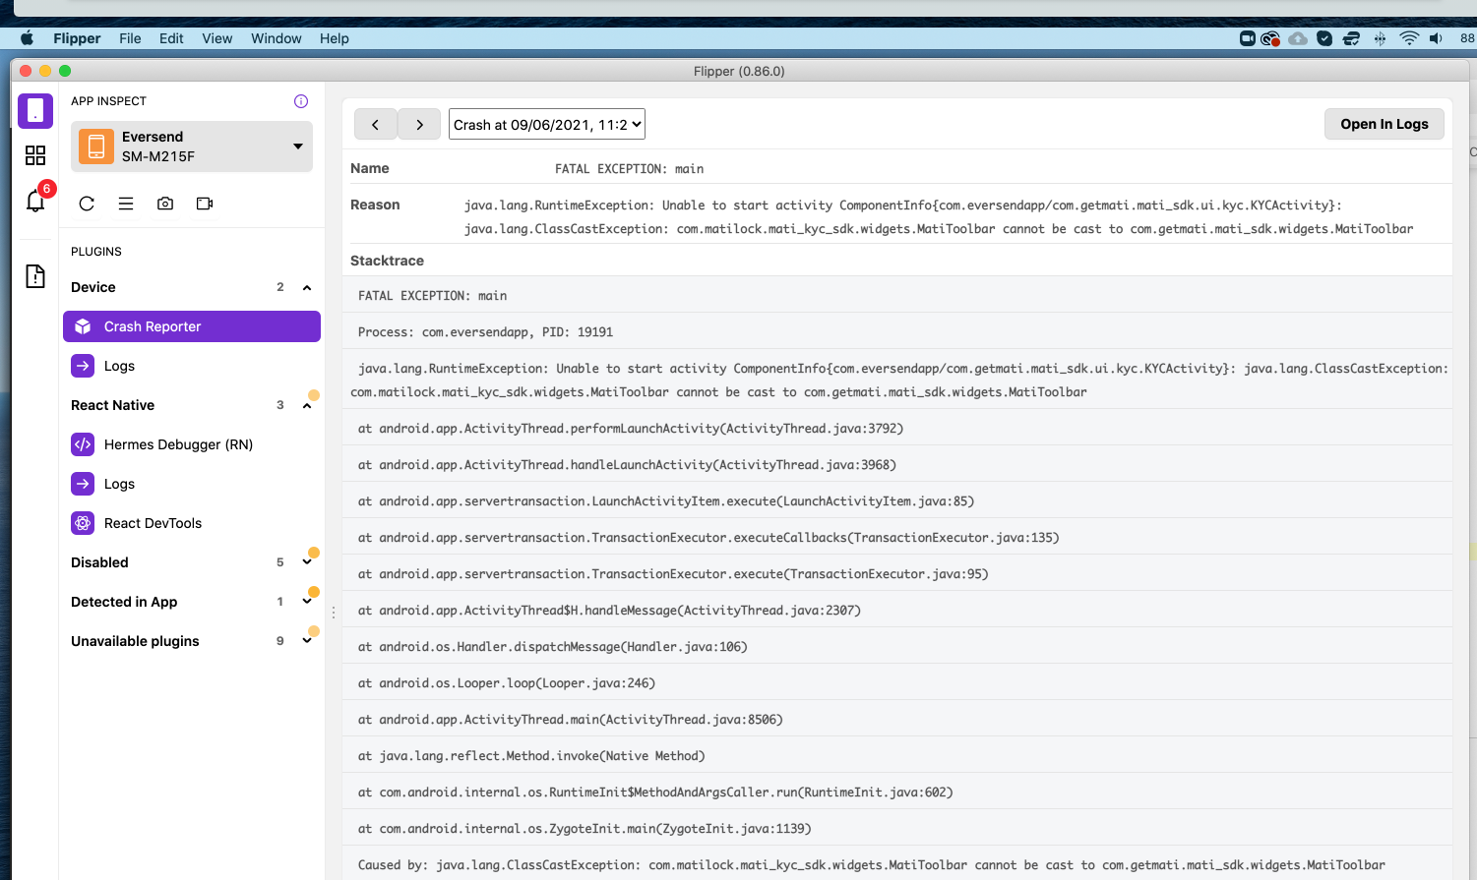Click the Open In Logs button
The height and width of the screenshot is (880, 1477).
click(1384, 124)
